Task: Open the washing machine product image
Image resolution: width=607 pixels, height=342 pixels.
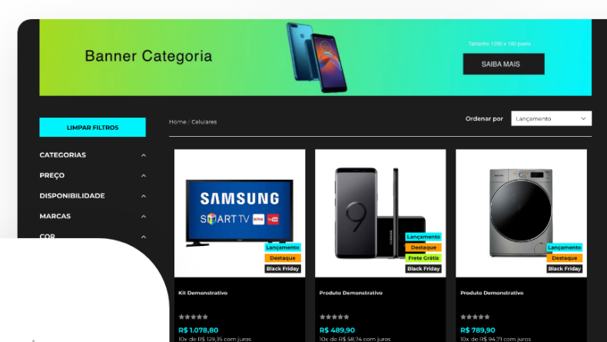Action: pos(521,213)
